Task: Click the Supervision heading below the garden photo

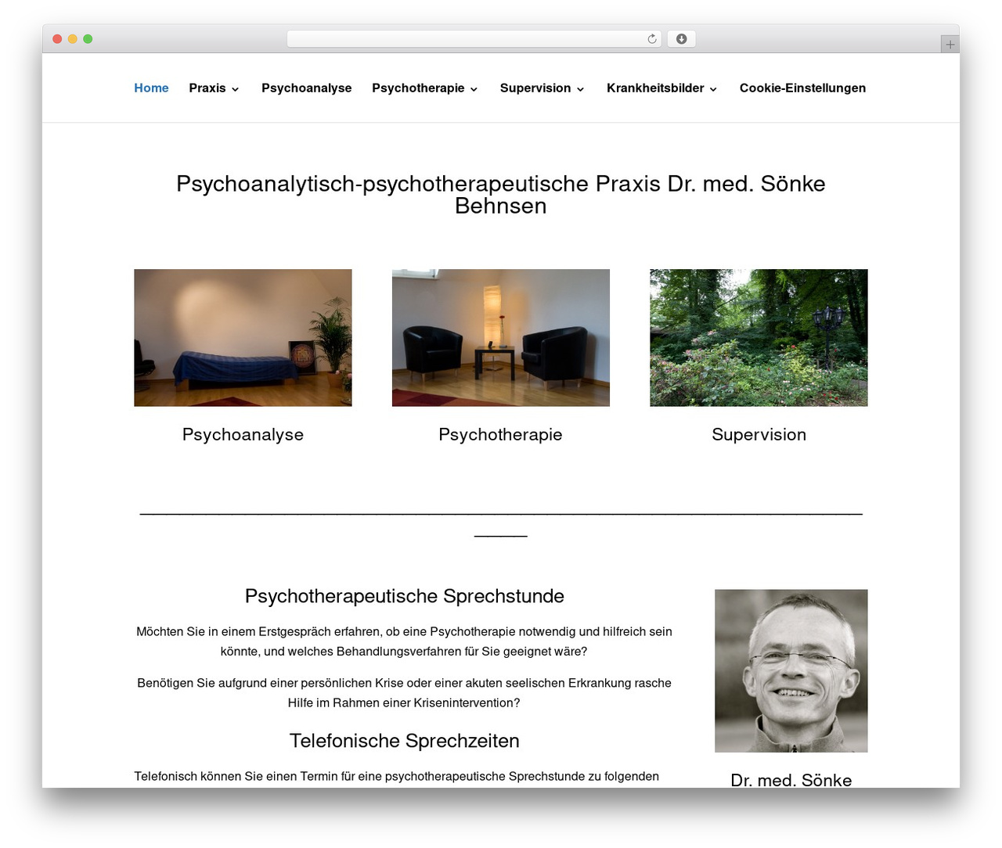Action: pyautogui.click(x=759, y=435)
